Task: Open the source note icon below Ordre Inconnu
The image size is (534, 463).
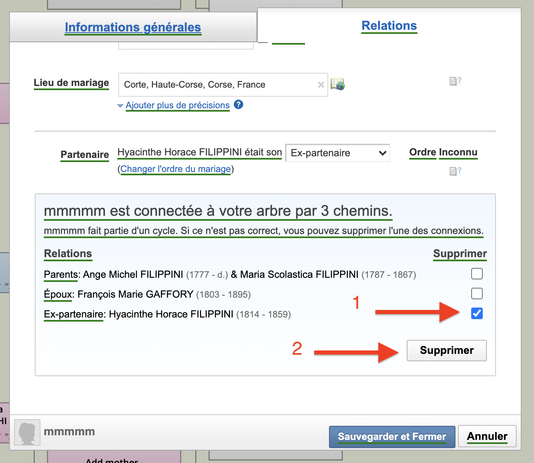Action: pyautogui.click(x=455, y=171)
